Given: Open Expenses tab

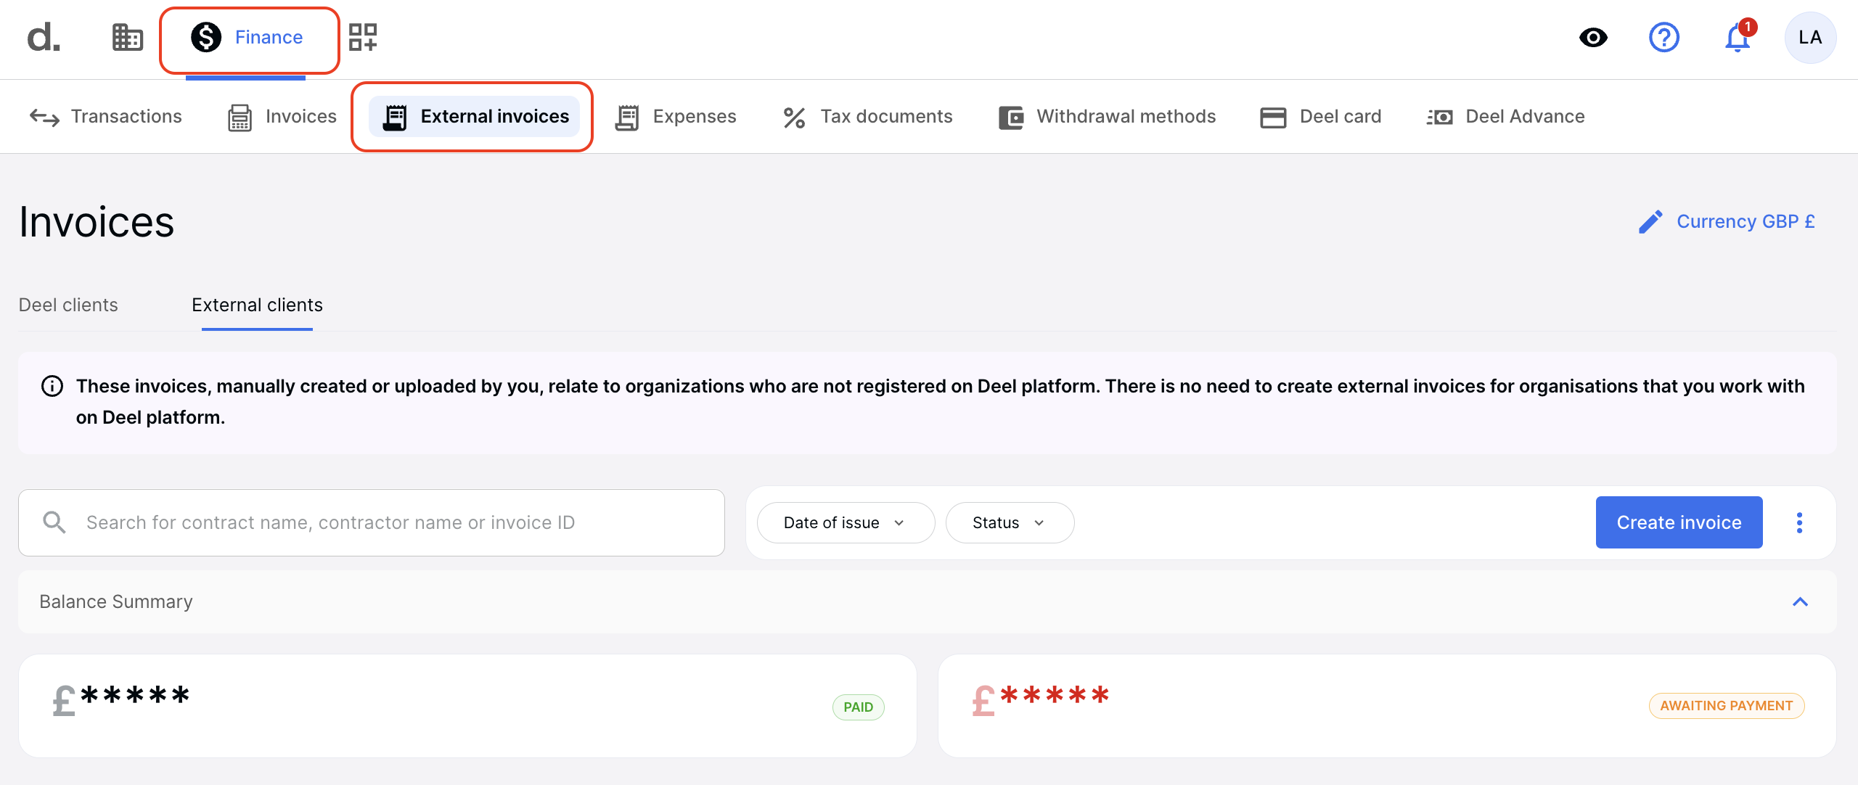Looking at the screenshot, I should point(676,116).
